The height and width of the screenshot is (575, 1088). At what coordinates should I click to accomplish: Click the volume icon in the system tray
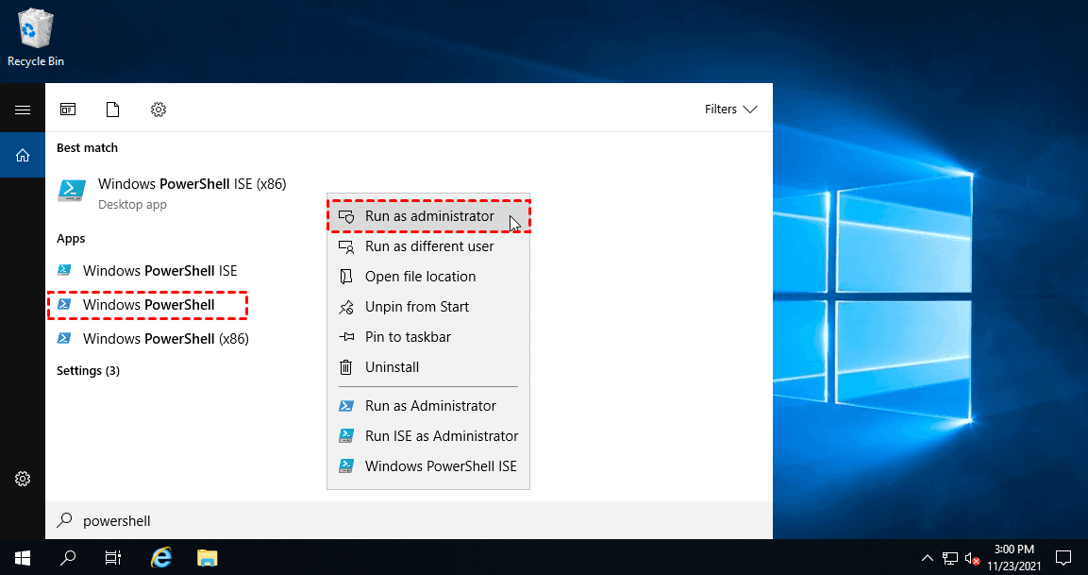[973, 557]
